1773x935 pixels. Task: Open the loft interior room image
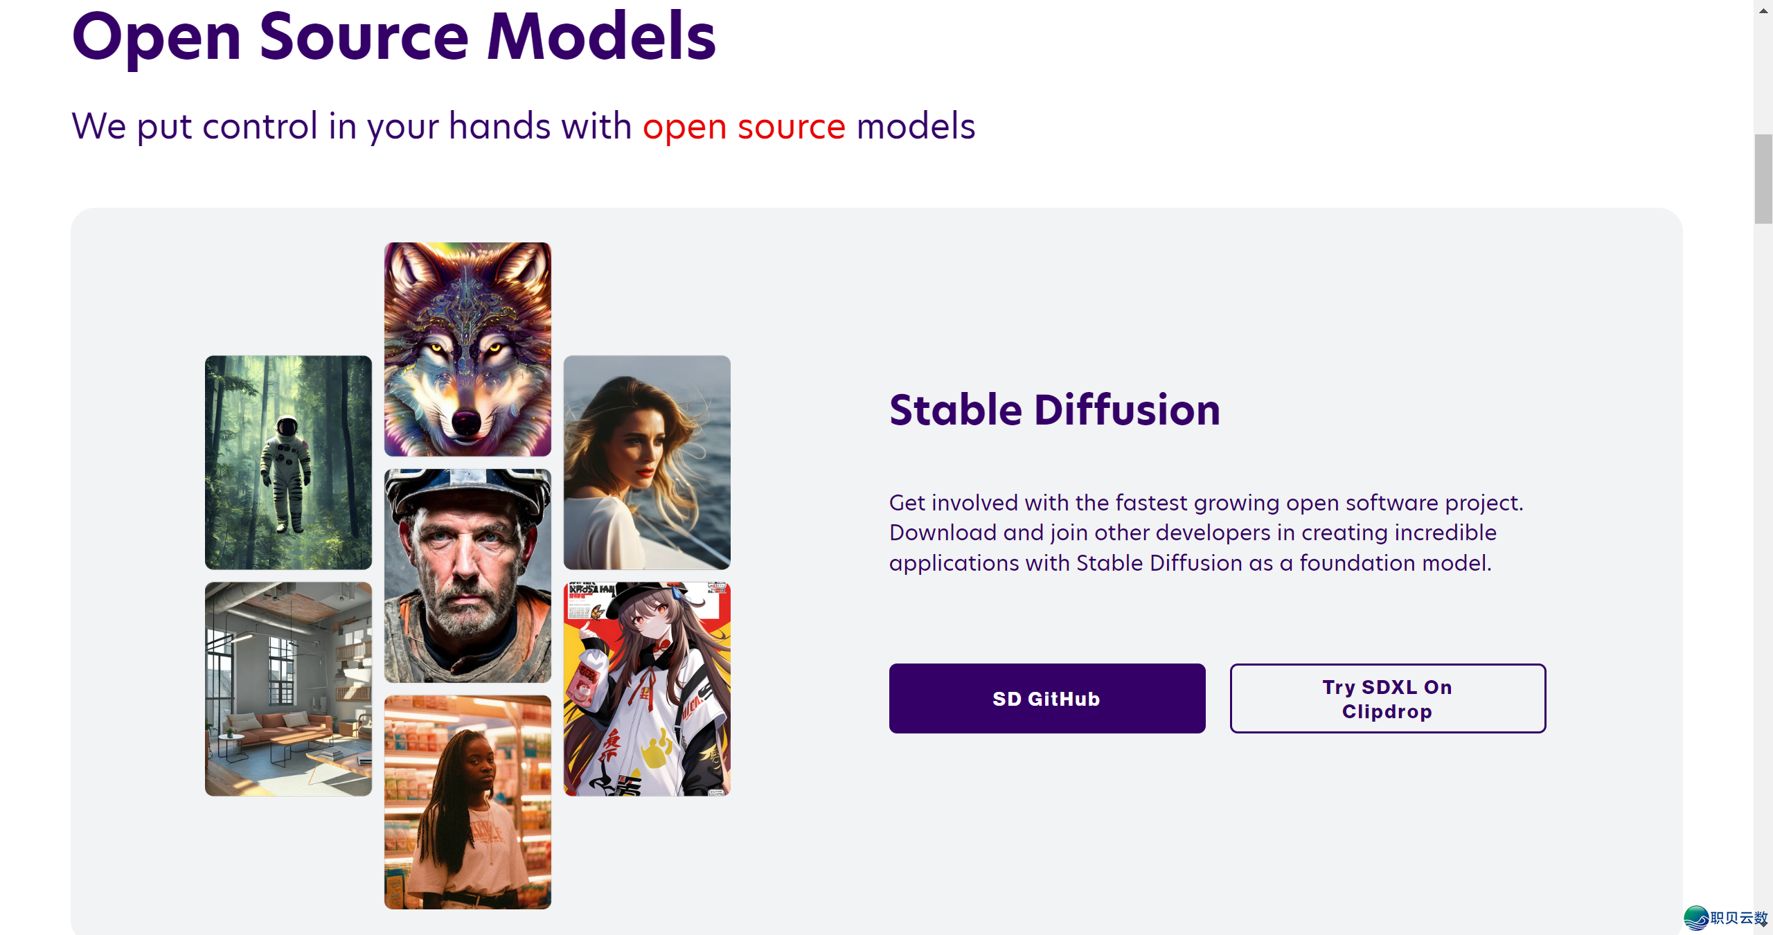pos(288,688)
